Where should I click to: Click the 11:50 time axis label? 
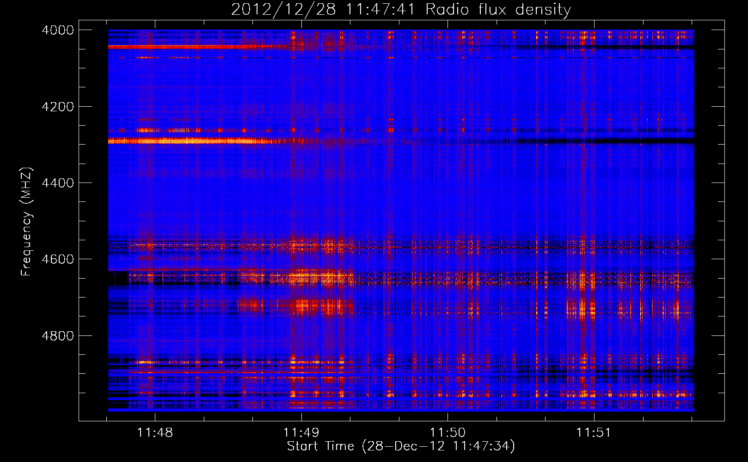pyautogui.click(x=448, y=432)
